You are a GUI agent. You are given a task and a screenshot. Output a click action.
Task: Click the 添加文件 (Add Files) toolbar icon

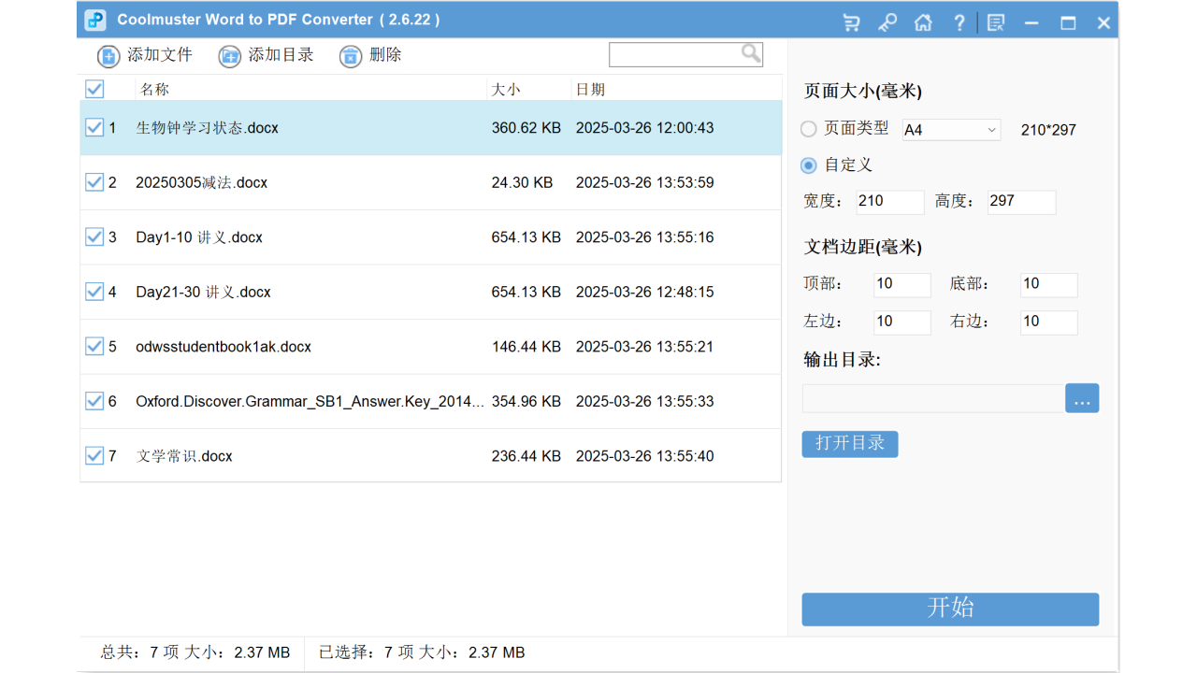[108, 55]
